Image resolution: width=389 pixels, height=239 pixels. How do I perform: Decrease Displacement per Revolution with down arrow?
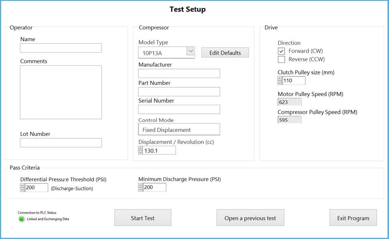140,152
